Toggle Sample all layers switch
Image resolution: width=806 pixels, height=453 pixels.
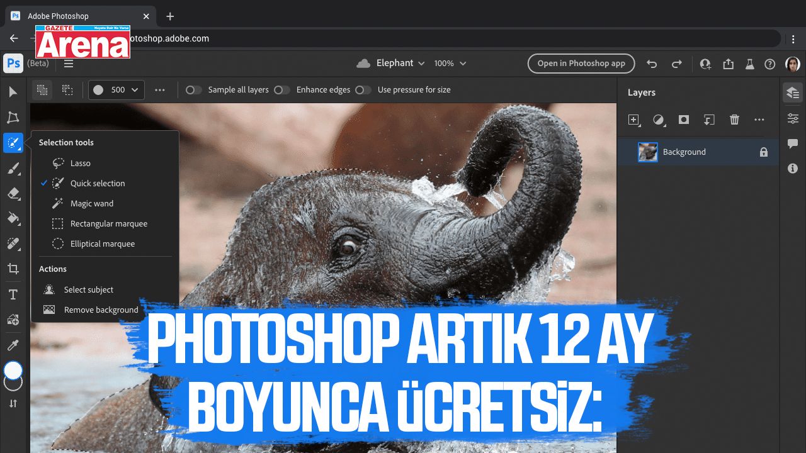click(x=194, y=90)
